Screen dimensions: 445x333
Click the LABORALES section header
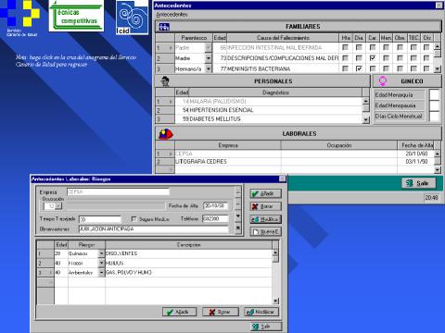point(299,134)
